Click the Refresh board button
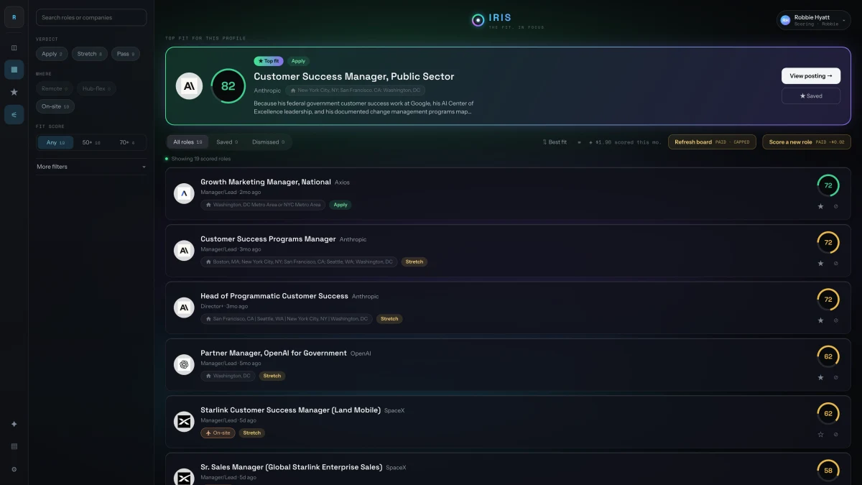 tap(712, 142)
